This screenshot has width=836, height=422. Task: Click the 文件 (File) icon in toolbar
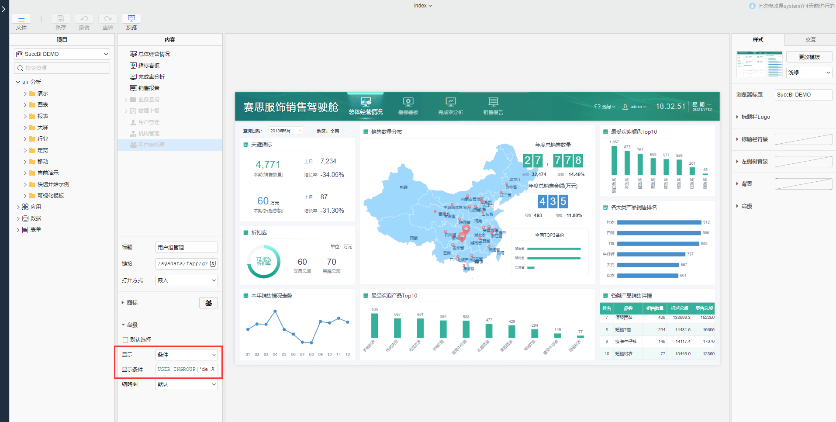pyautogui.click(x=21, y=19)
